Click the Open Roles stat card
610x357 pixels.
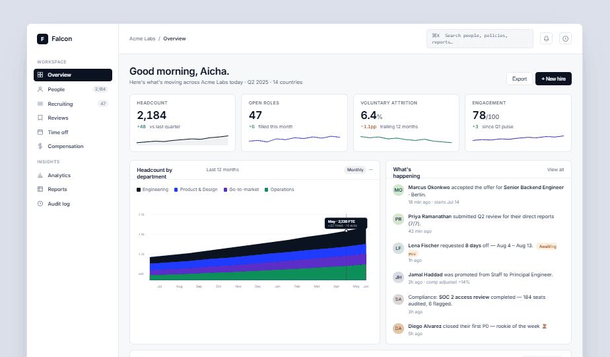pos(294,123)
